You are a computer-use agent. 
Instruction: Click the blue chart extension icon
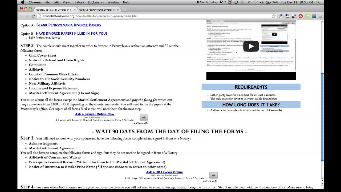coord(314,16)
